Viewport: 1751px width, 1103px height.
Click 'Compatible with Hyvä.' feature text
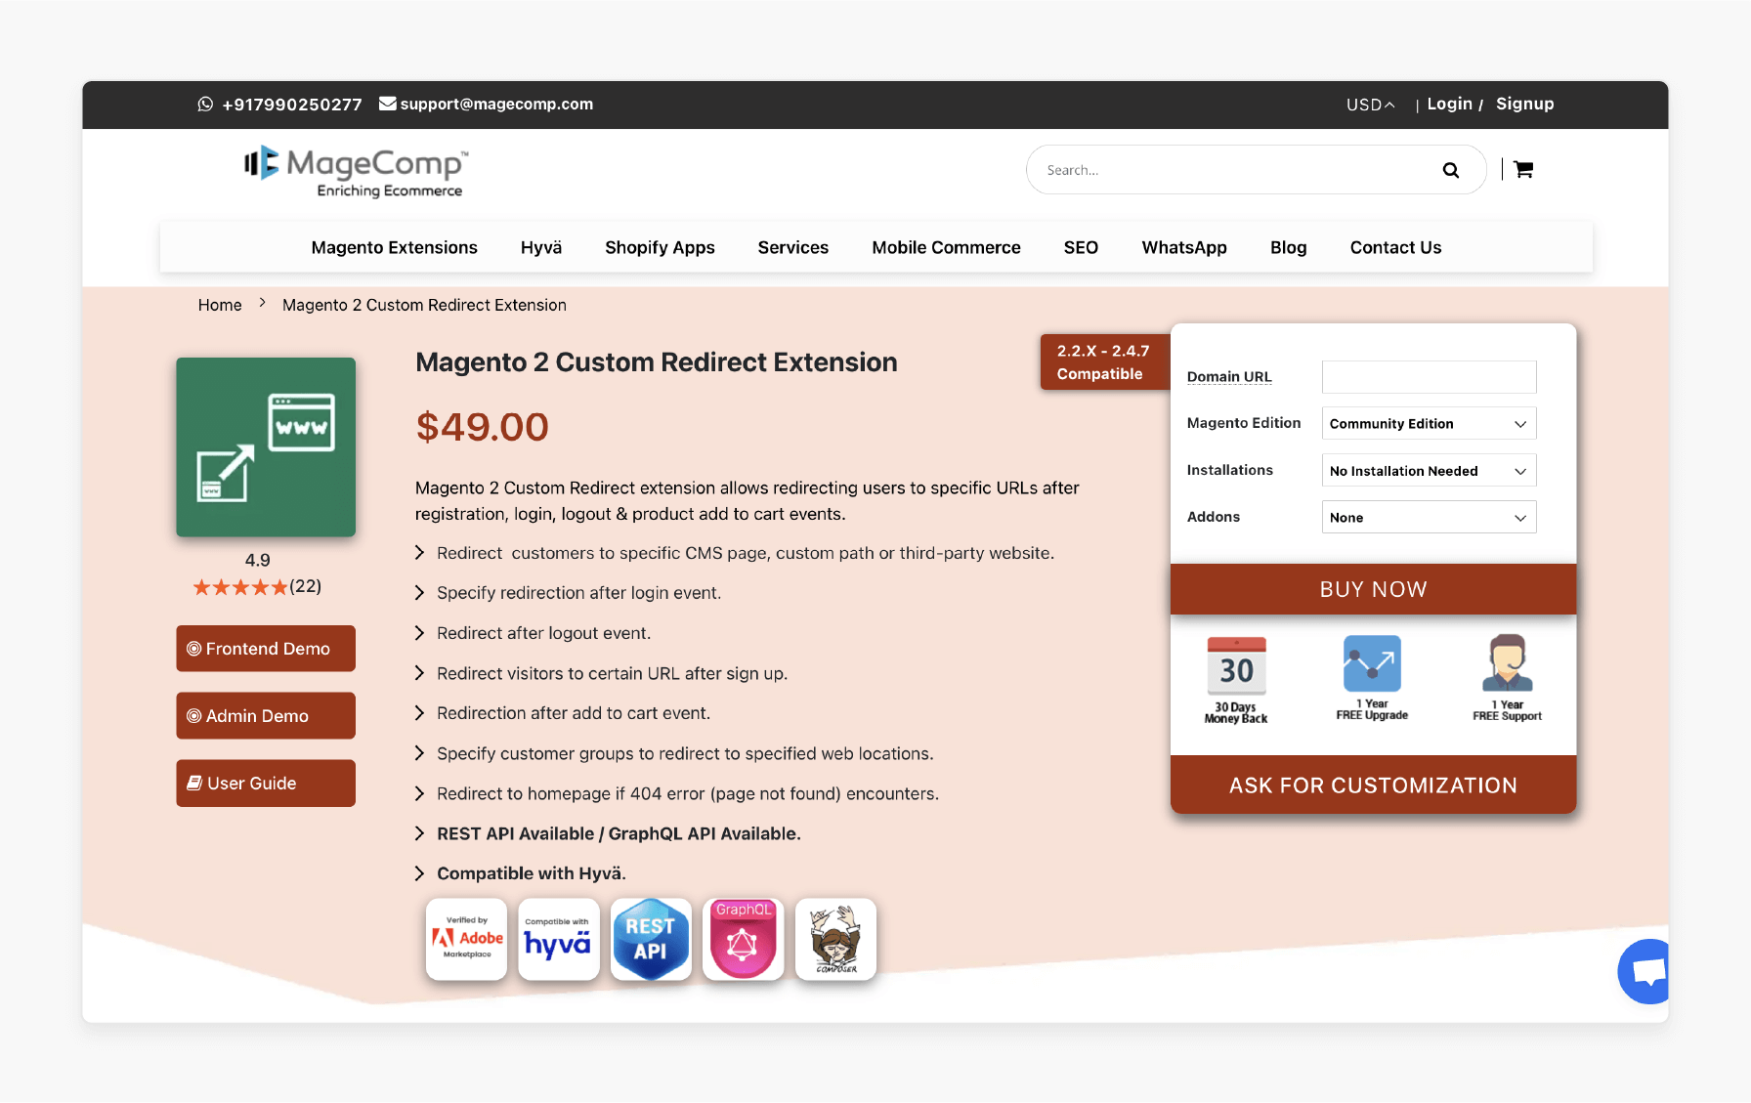(532, 873)
